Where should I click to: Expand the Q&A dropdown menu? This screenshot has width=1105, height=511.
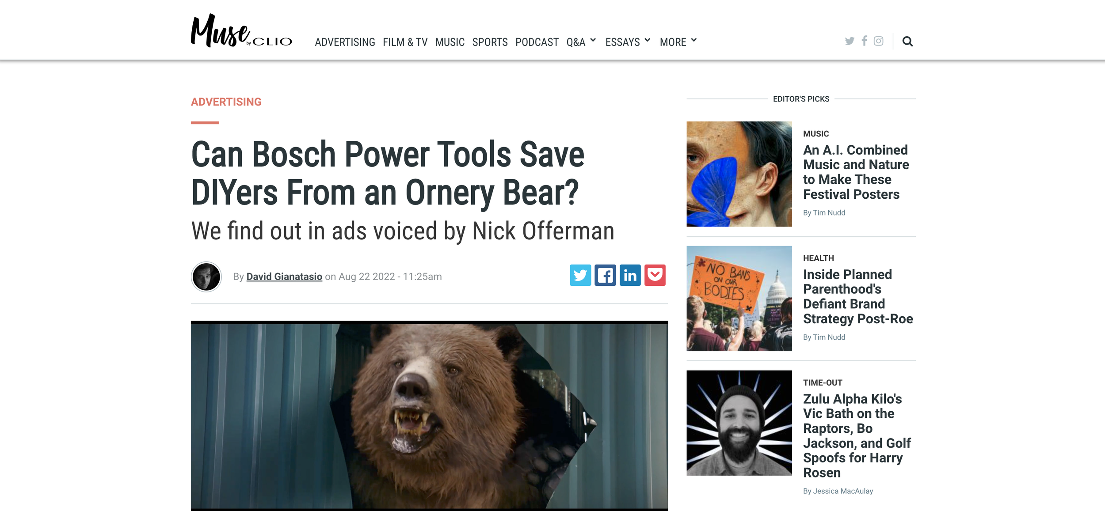point(581,42)
